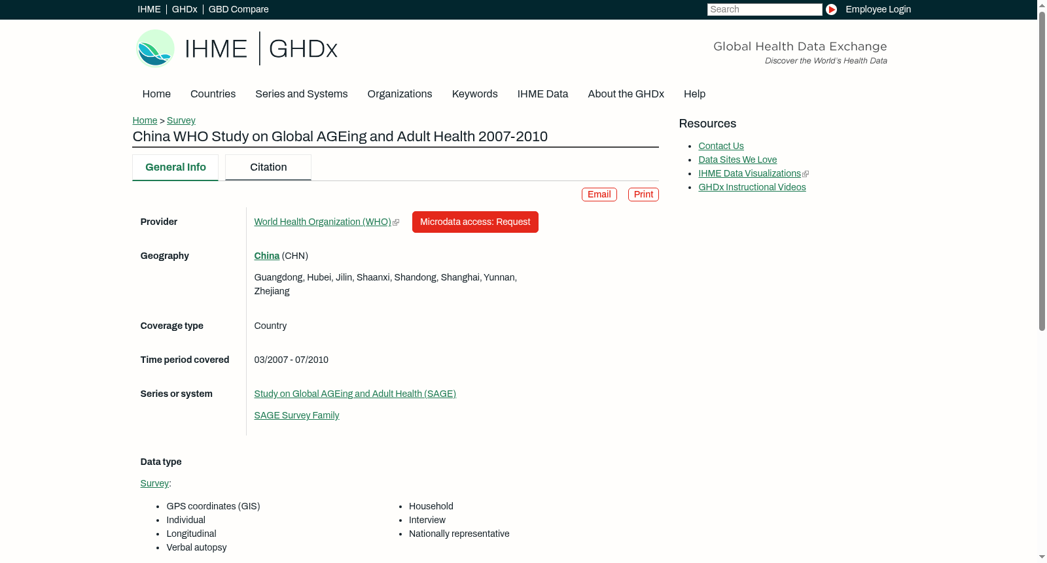
Task: Click the Email button
Action: pyautogui.click(x=599, y=194)
